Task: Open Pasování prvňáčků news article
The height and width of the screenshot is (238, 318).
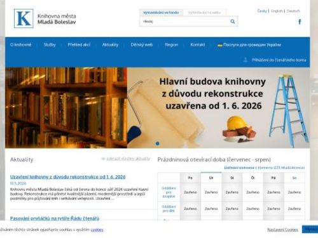Action: point(55,218)
